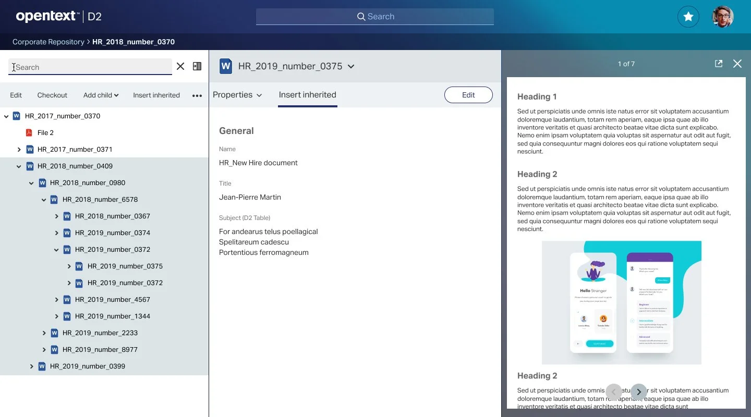Click the PDF icon of File 2

click(x=29, y=133)
